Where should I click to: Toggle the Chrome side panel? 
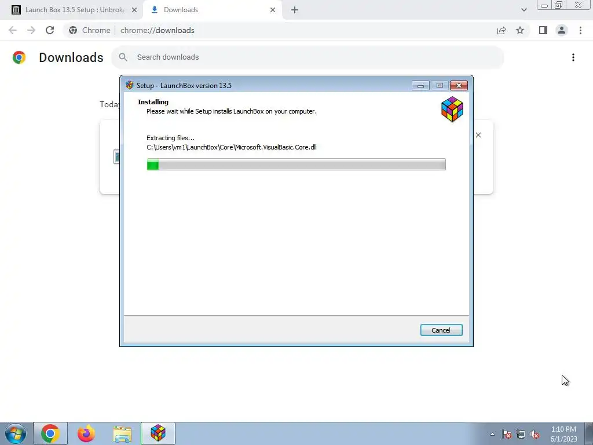click(543, 30)
